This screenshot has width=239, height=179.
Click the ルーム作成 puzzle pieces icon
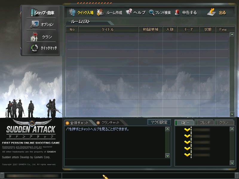click(x=100, y=12)
